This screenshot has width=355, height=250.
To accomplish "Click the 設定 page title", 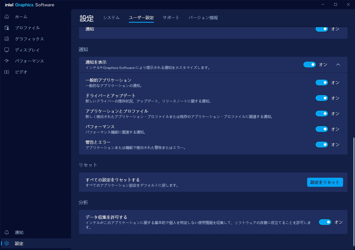I will (x=87, y=19).
